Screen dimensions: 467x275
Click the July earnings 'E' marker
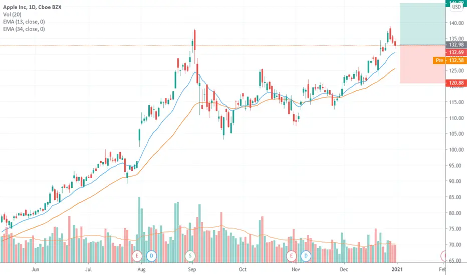click(x=137, y=255)
